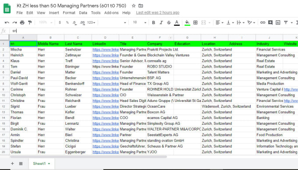Open the Insert menu

click(x=54, y=13)
